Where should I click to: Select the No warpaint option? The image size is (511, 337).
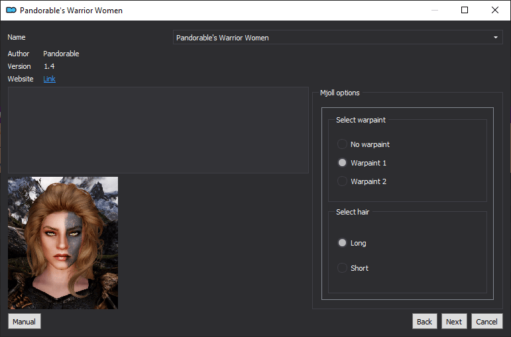point(363,144)
